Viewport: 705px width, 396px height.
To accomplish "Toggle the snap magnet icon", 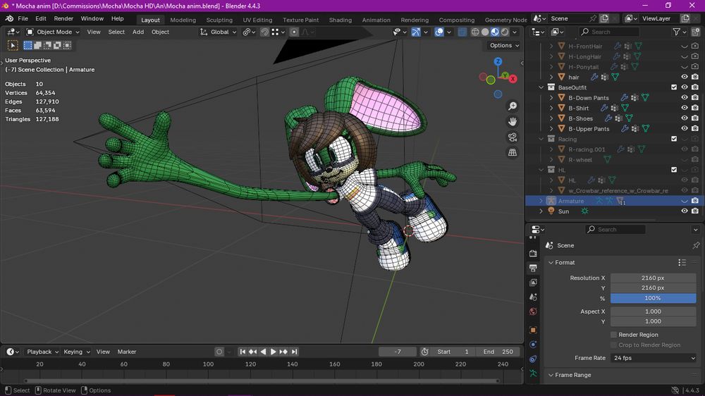I will point(265,32).
